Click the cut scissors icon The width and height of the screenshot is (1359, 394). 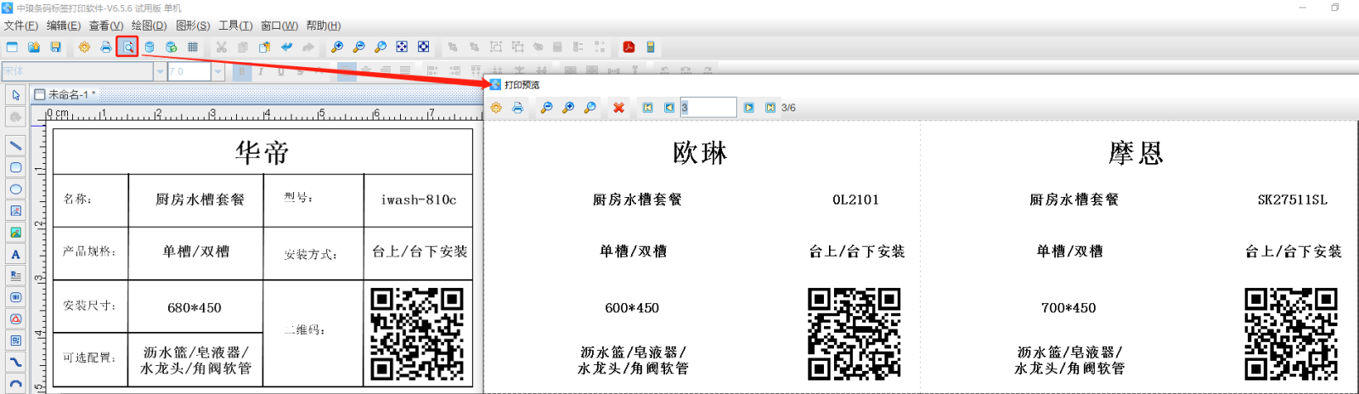click(221, 48)
